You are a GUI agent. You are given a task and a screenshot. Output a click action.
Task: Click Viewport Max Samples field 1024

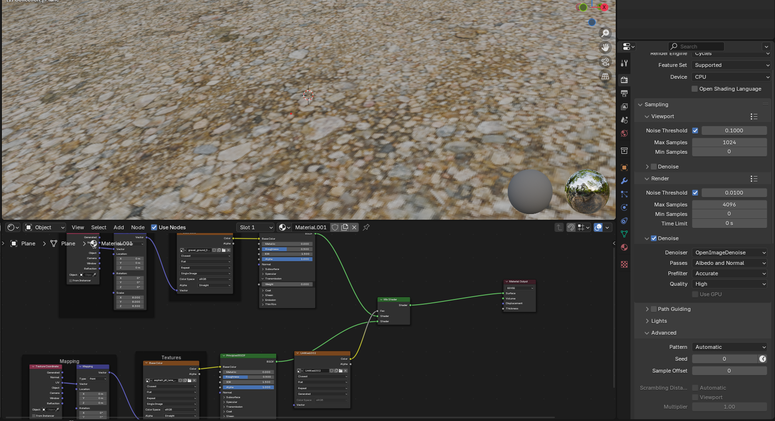coord(729,142)
